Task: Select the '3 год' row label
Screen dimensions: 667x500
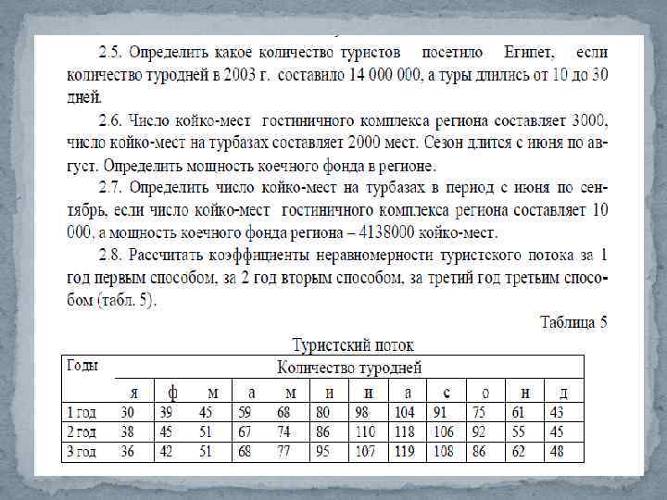Action: pos(82,451)
